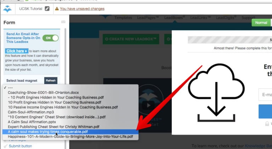272x149 pixels.
Task: Open the 'Click here »' learn more link
Action: coord(17,51)
